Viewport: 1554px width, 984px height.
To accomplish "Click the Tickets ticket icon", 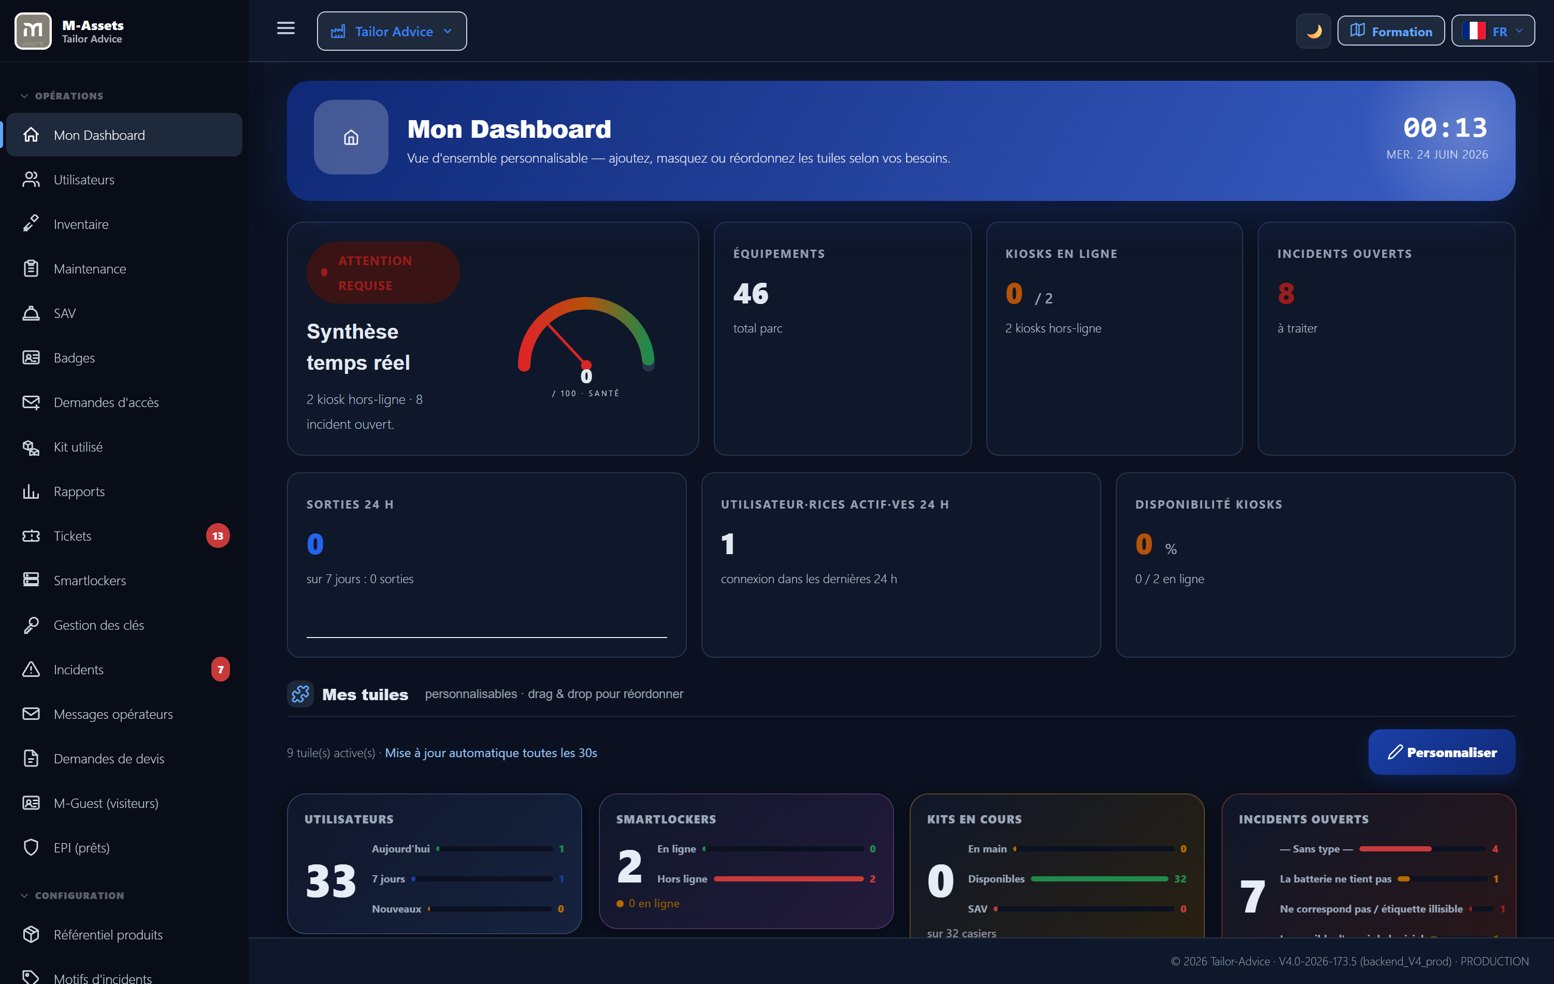I will coord(31,536).
